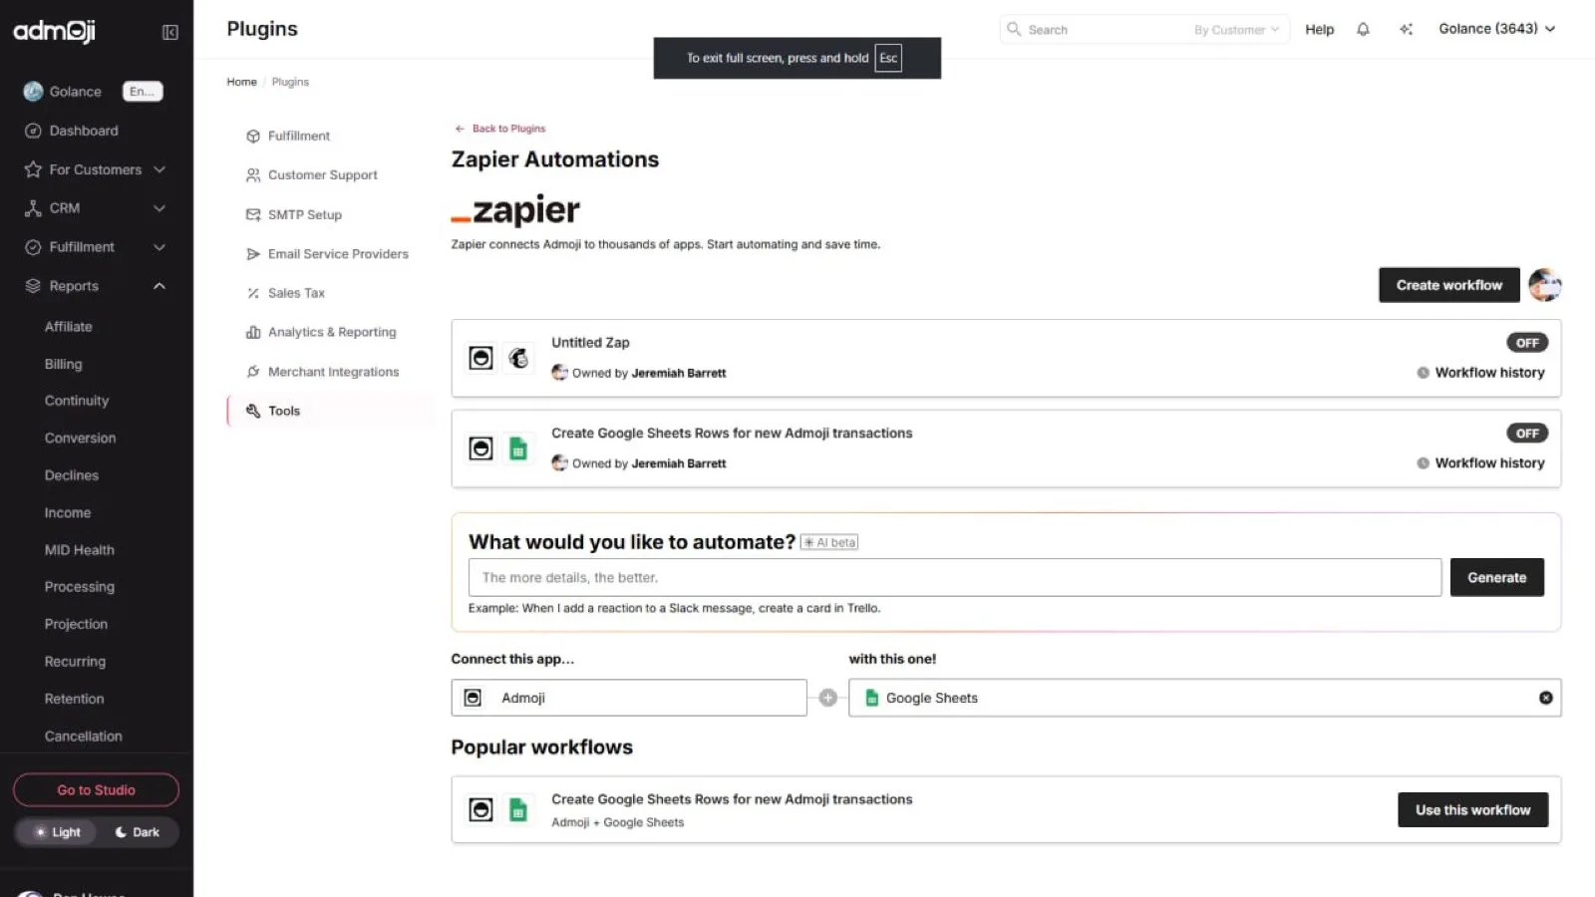
Task: Open Continuity report
Action: [x=77, y=401]
